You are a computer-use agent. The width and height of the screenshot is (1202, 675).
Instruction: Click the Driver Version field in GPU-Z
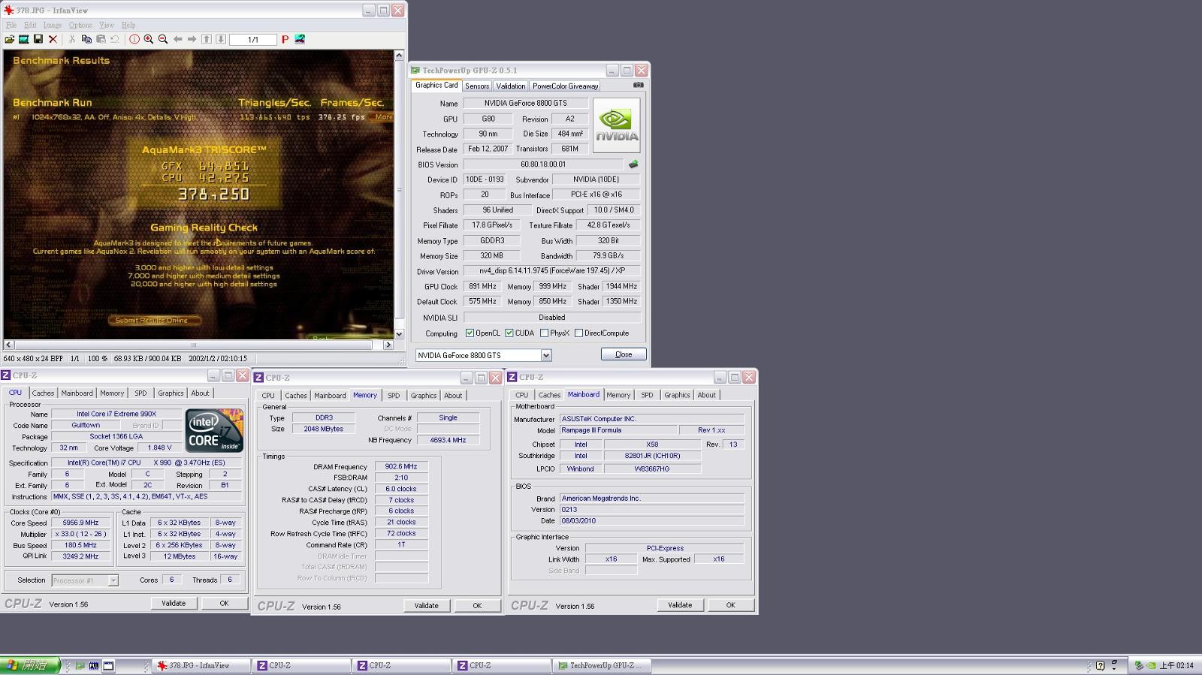(551, 271)
